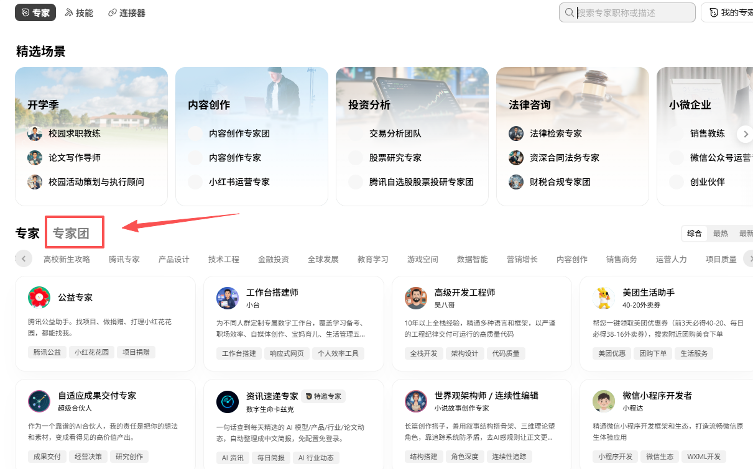Click the 工作台搭建师 avatar
753x469 pixels.
tap(228, 298)
